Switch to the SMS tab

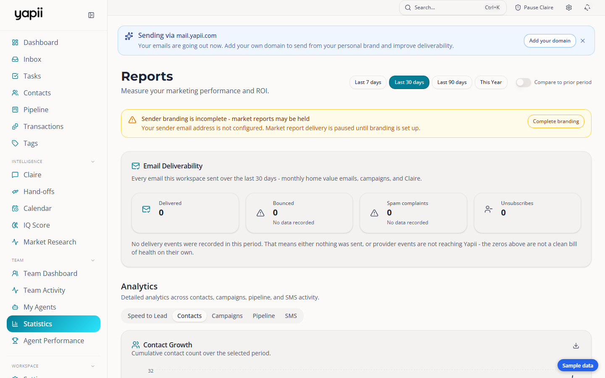coord(291,316)
